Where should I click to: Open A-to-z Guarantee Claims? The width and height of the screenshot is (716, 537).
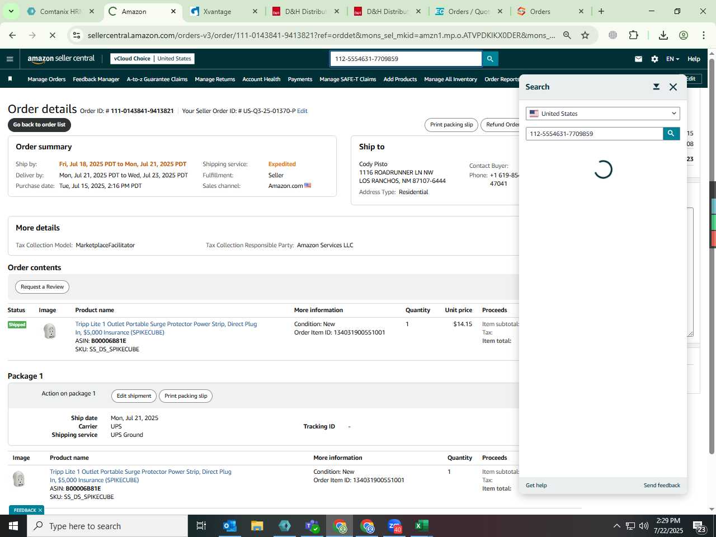tap(157, 79)
